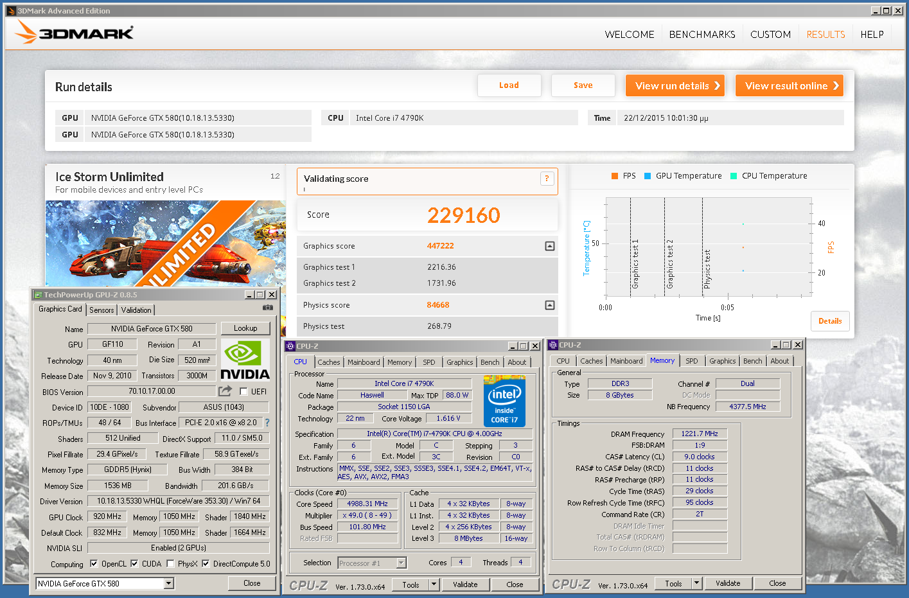This screenshot has width=909, height=598.
Task: Switch to GPU-Z Sensors tab
Action: click(101, 310)
